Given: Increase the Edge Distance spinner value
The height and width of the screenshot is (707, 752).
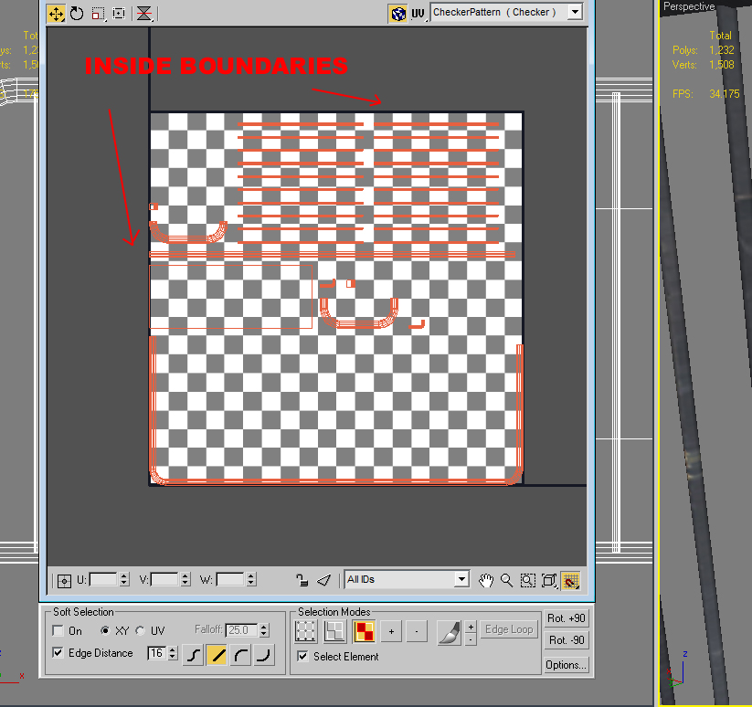Looking at the screenshot, I should [x=171, y=649].
